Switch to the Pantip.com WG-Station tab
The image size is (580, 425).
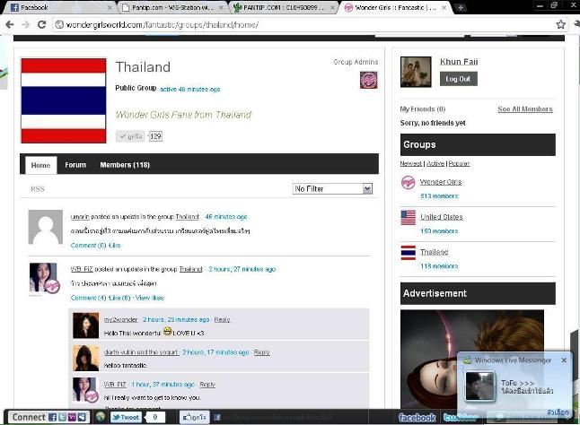(173, 7)
